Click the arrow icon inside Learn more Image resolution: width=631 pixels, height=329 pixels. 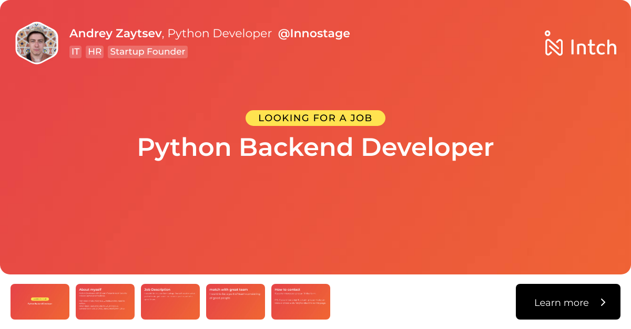[x=603, y=302]
